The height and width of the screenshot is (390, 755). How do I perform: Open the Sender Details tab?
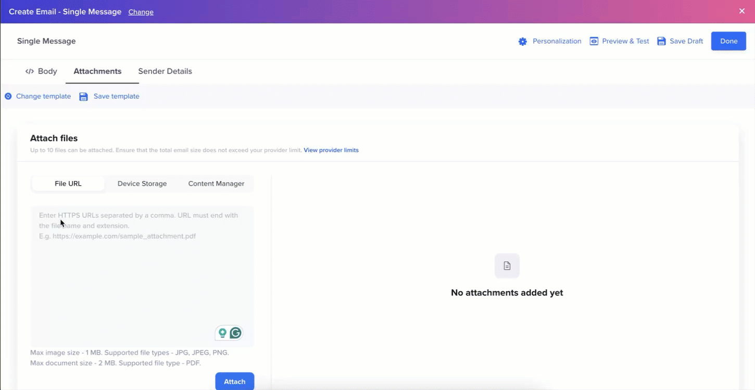click(165, 71)
